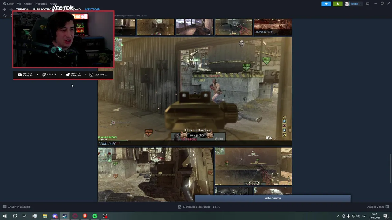The width and height of the screenshot is (392, 220).
Task: Open the bottom-left street screenshot thumbnail
Action: 156,174
